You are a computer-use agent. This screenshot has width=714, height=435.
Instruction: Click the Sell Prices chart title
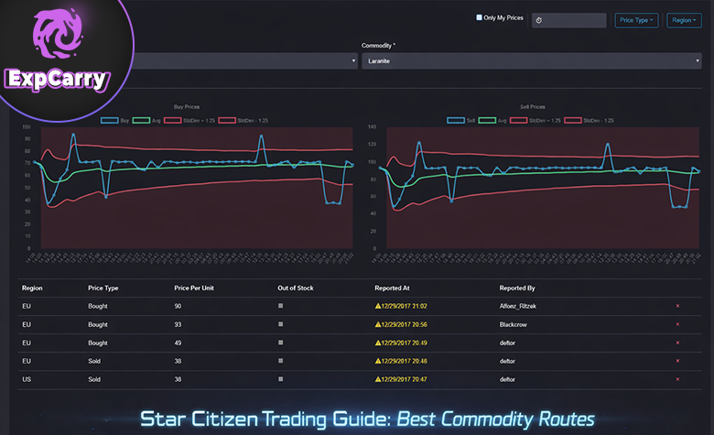point(533,106)
